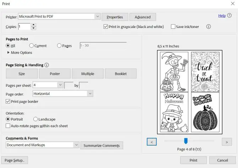Choose Landscape orientation
238x168 pixels.
point(35,119)
